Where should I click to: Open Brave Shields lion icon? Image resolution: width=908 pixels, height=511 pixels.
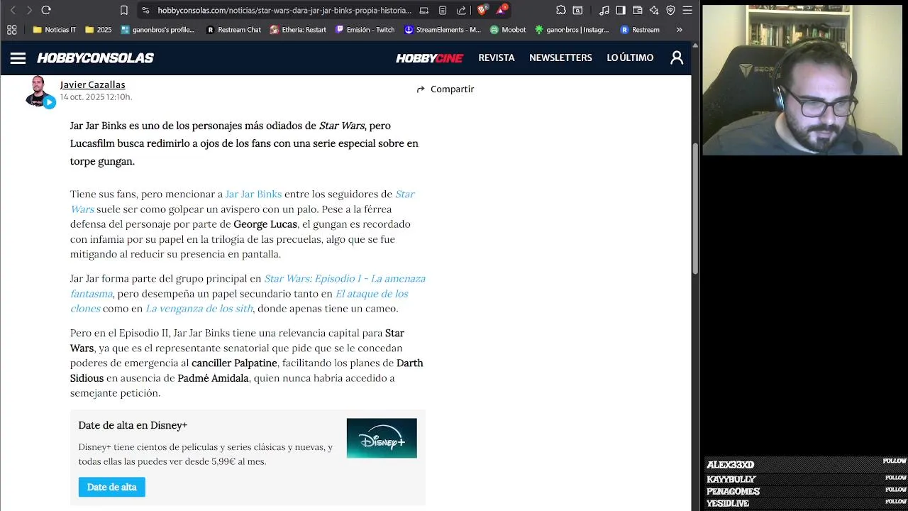[x=482, y=10]
